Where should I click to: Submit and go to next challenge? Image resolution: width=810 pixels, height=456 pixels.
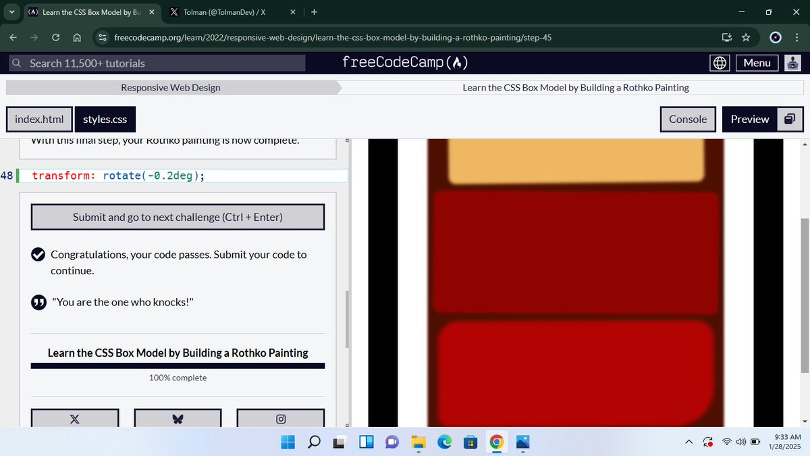(x=178, y=217)
